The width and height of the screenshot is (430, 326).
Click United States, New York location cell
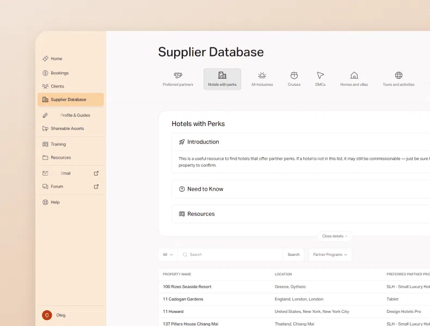coord(312,311)
